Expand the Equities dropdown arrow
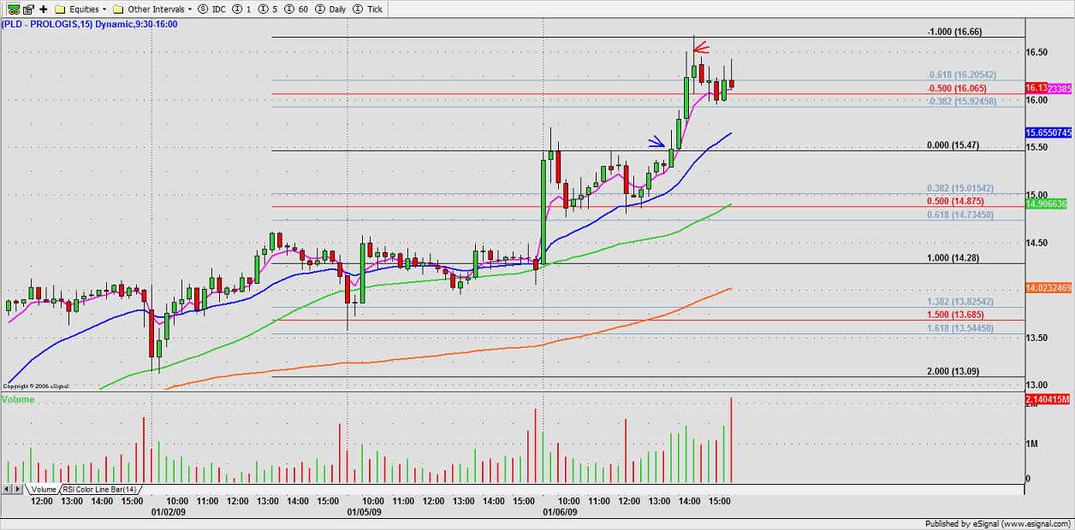The width and height of the screenshot is (1075, 530). click(x=104, y=9)
